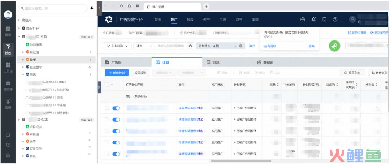This screenshot has height=164, width=390.
Task: Open the 资产 assets menu
Action: (207, 20)
